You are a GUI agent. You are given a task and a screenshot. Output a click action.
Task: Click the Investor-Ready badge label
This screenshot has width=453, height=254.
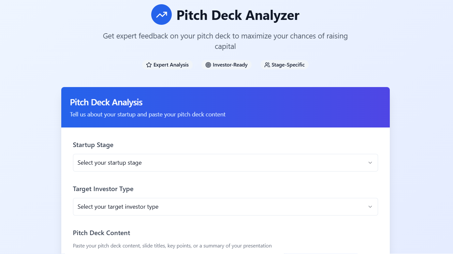click(x=230, y=65)
